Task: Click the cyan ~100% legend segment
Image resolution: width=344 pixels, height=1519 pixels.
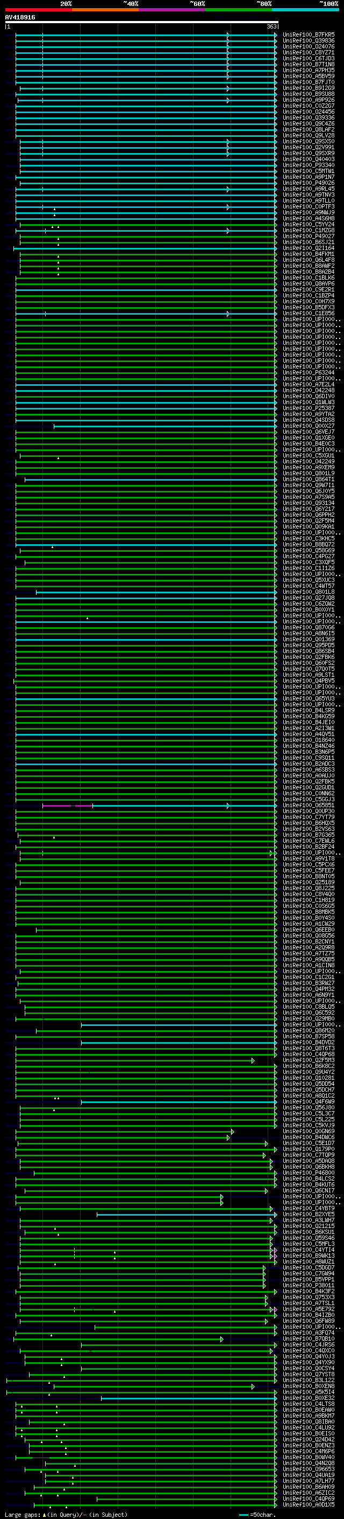Action: pyautogui.click(x=305, y=10)
